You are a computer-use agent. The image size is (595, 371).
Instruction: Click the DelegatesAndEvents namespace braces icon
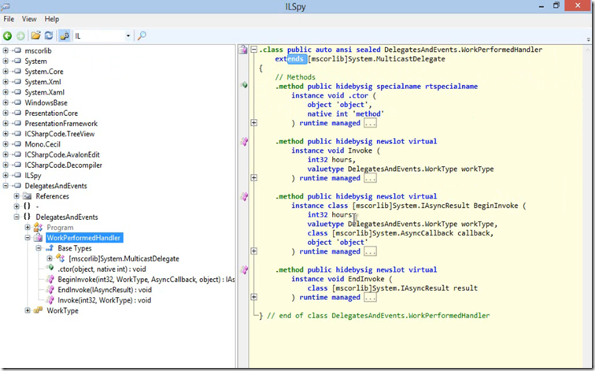point(27,217)
